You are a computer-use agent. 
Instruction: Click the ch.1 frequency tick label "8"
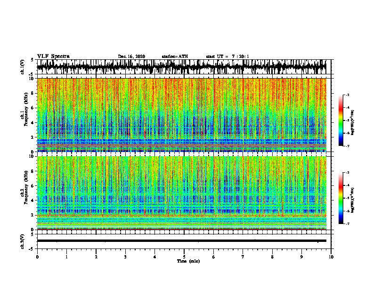33,93
